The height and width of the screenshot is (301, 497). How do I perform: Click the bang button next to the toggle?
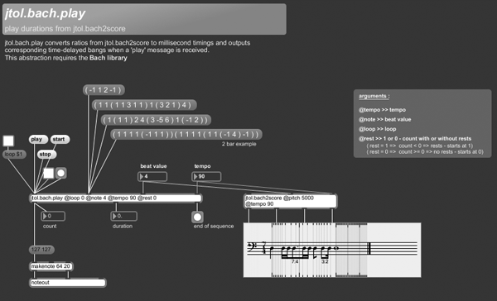(x=60, y=173)
